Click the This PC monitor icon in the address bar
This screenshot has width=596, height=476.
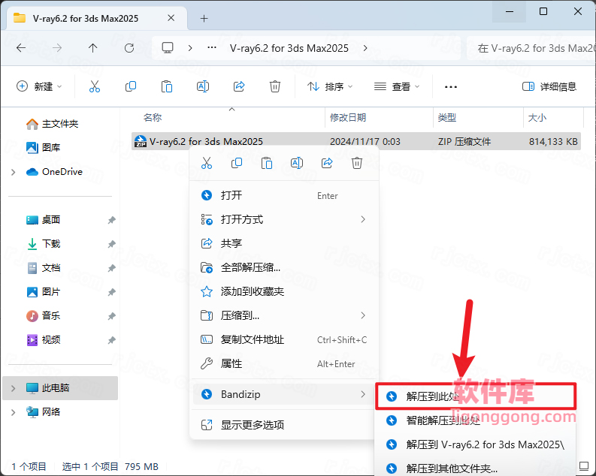(168, 48)
